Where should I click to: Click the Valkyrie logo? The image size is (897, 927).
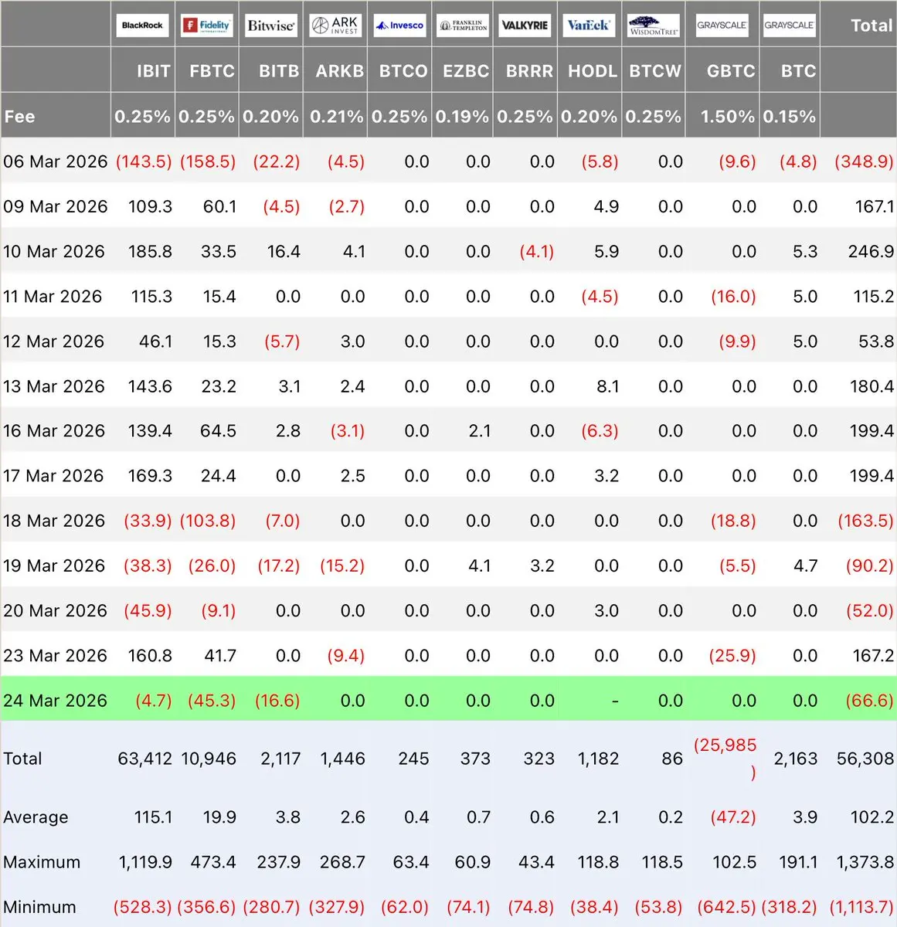[525, 25]
